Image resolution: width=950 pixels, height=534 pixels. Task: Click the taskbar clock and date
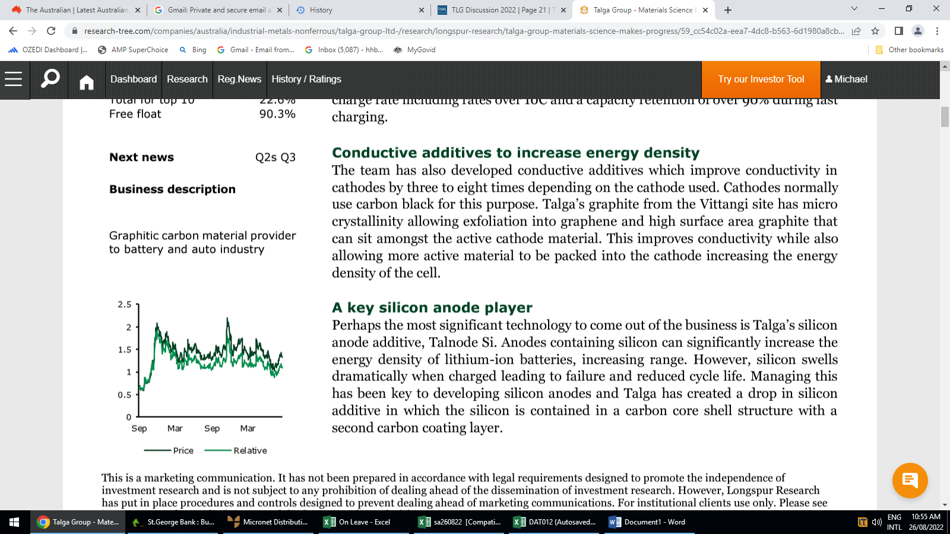point(926,522)
